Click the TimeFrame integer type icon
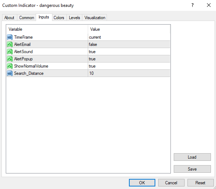This screenshot has height=189, width=216. [10, 37]
